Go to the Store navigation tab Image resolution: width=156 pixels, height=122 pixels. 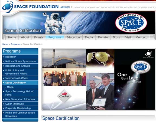116,37
